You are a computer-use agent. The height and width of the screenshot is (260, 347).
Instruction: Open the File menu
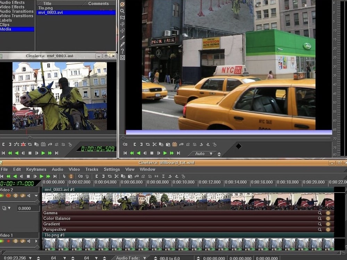[4, 170]
